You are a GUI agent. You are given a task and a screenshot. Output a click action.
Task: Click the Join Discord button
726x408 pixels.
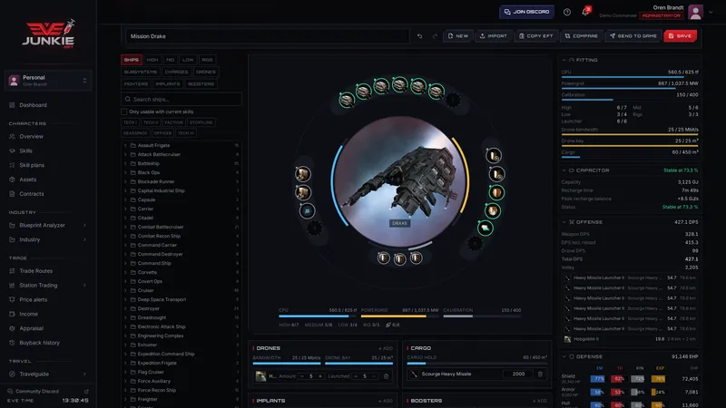527,12
